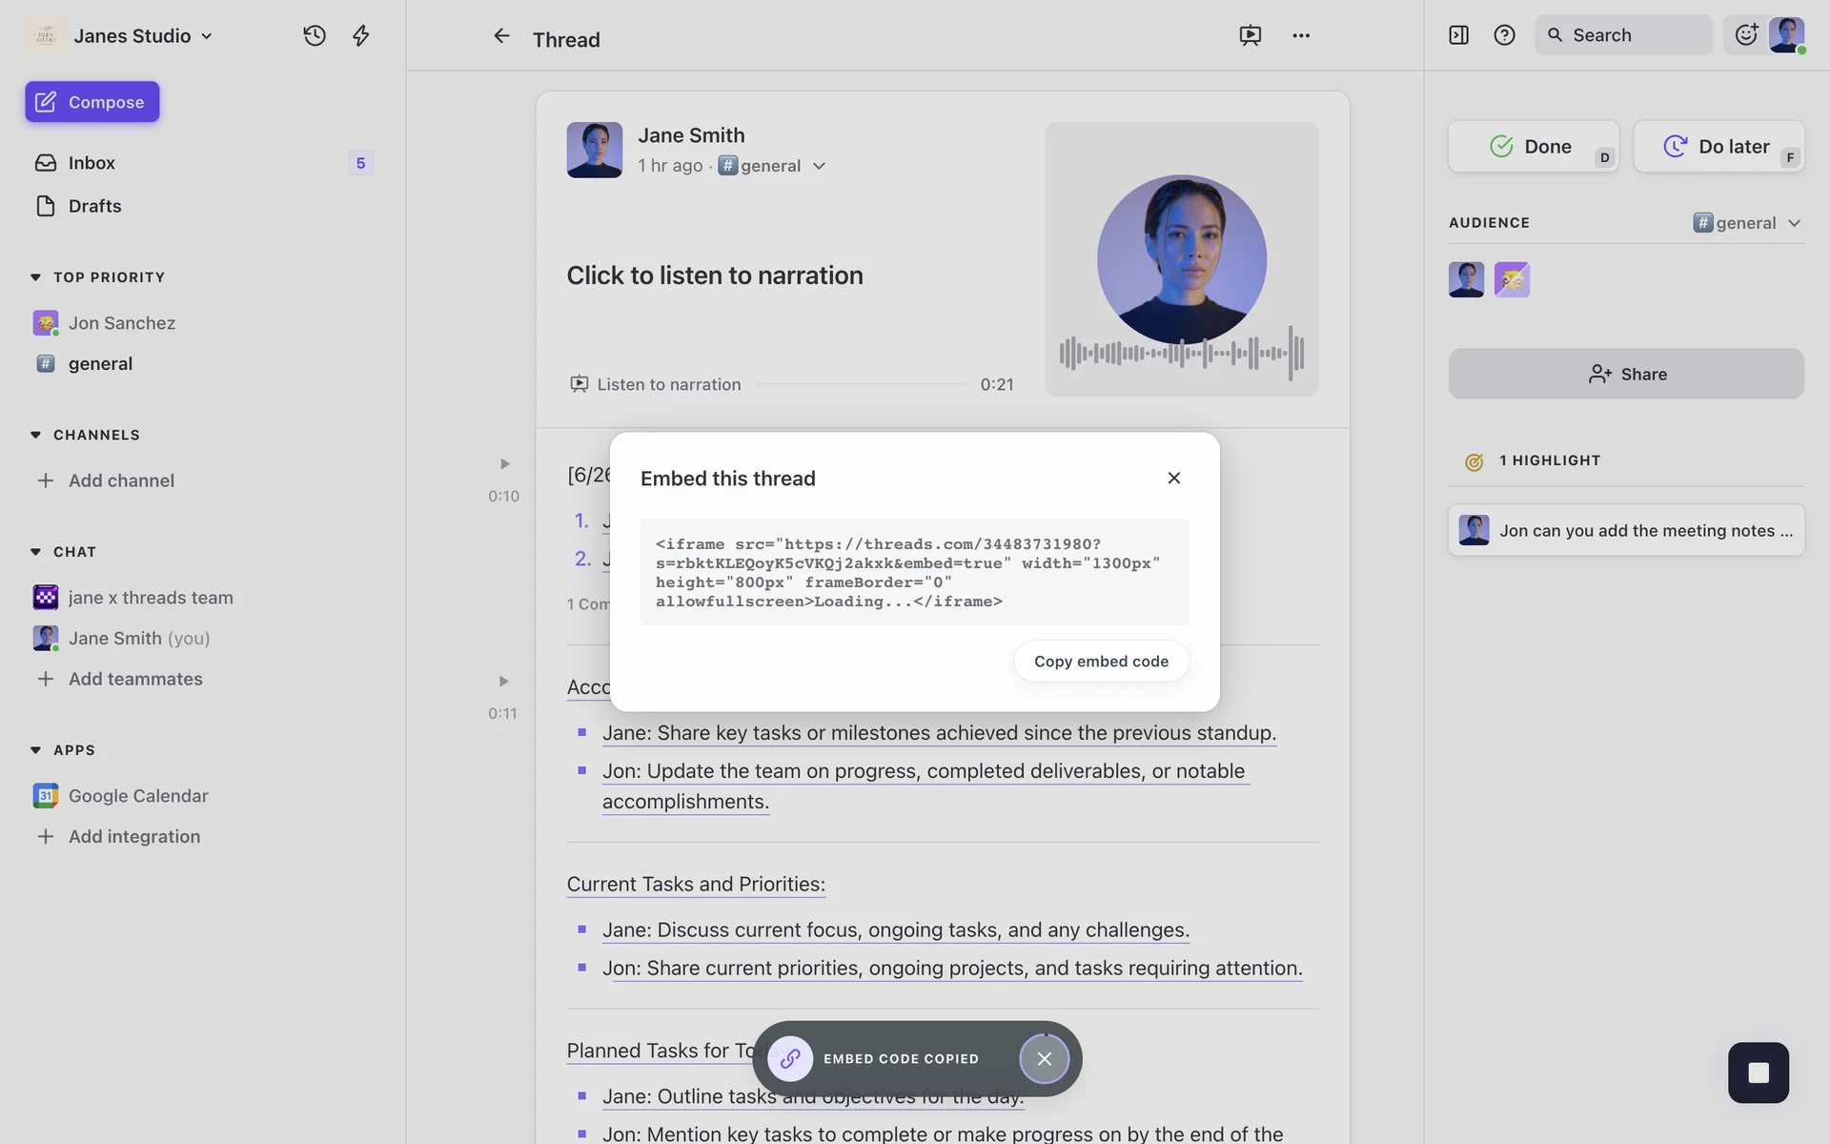Mark thread as Done
The width and height of the screenshot is (1830, 1144).
click(1533, 147)
